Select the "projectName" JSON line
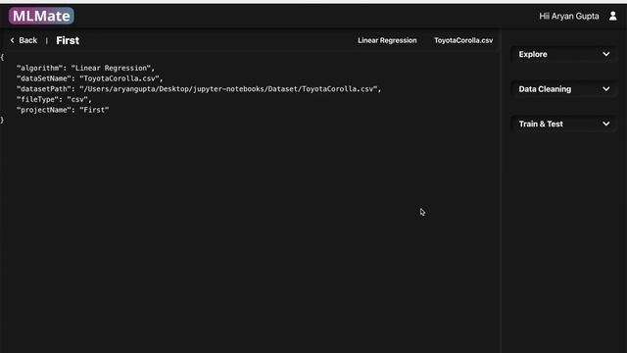The width and height of the screenshot is (627, 353). (x=63, y=110)
